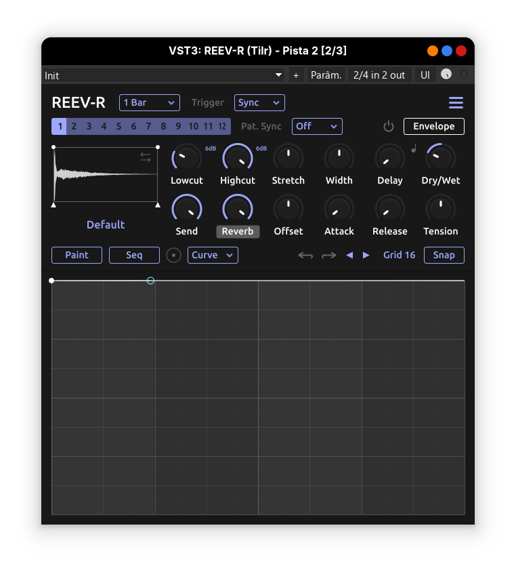Click the power icon beside Envelope
This screenshot has height=570, width=516.
tap(389, 127)
